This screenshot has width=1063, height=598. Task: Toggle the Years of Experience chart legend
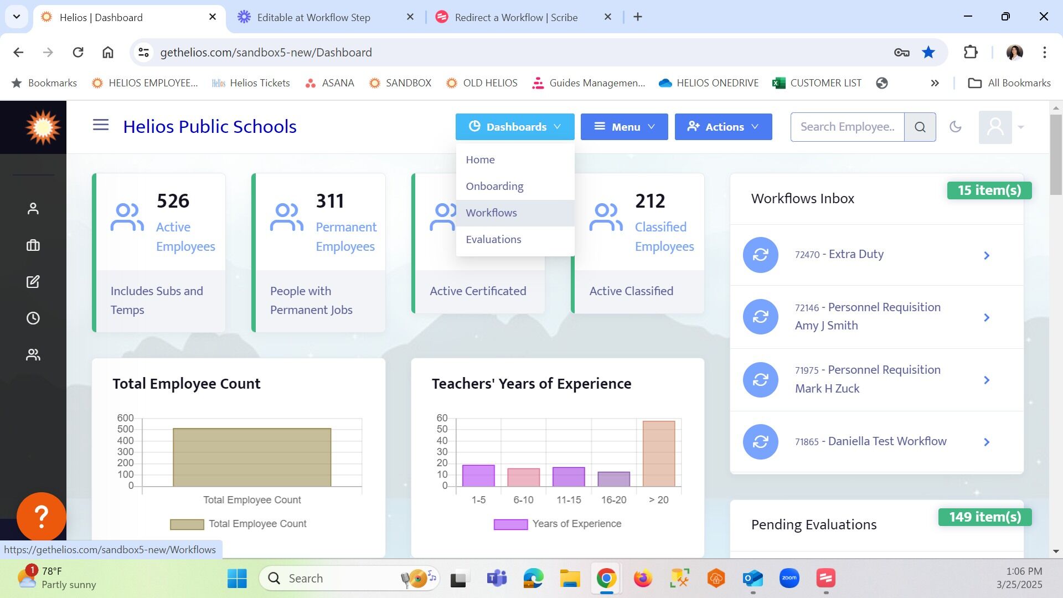pos(558,524)
